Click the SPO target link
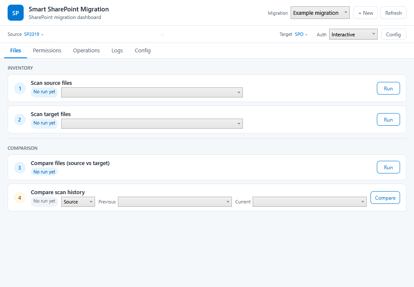 pyautogui.click(x=299, y=34)
